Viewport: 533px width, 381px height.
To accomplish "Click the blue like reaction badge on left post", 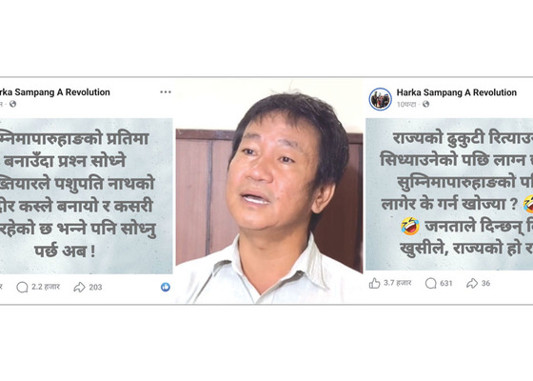I will 166,287.
